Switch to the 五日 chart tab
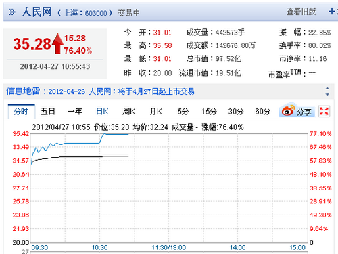Viewport: 338px width, 254px height. click(48, 112)
